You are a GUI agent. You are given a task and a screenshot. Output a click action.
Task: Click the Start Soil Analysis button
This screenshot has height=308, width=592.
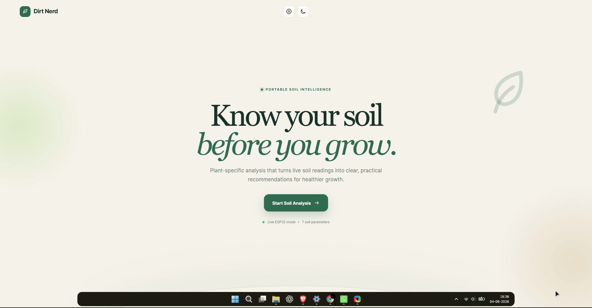pos(296,203)
